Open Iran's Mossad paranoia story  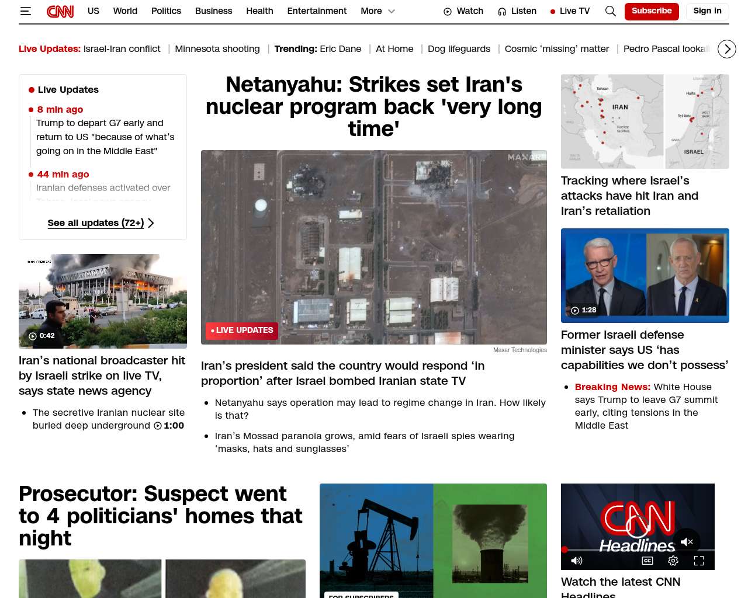coord(365,442)
